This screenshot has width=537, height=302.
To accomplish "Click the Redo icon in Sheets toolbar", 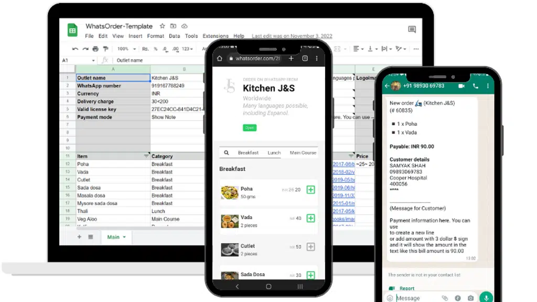I will pyautogui.click(x=85, y=49).
